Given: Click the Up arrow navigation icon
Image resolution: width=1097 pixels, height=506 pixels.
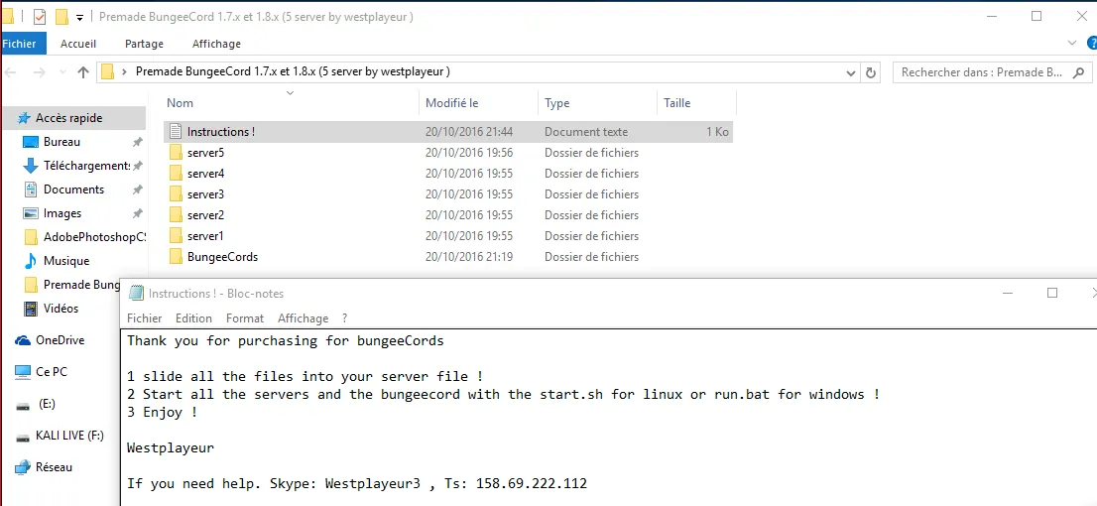Looking at the screenshot, I should pos(83,72).
